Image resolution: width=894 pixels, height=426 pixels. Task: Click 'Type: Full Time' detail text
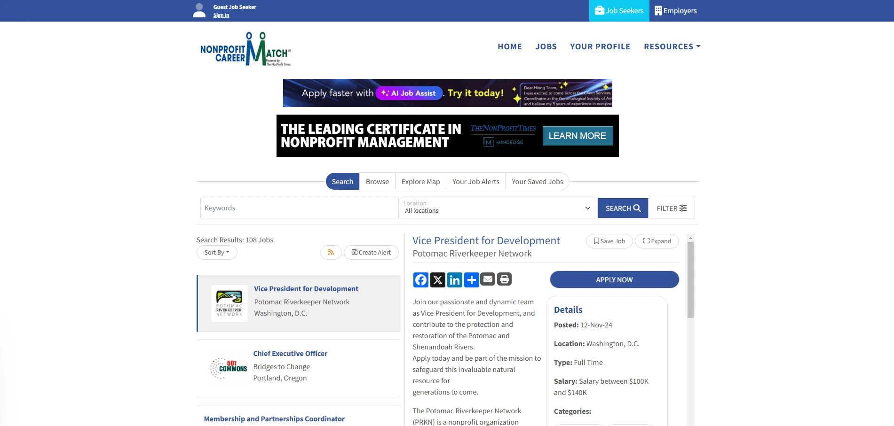click(578, 363)
